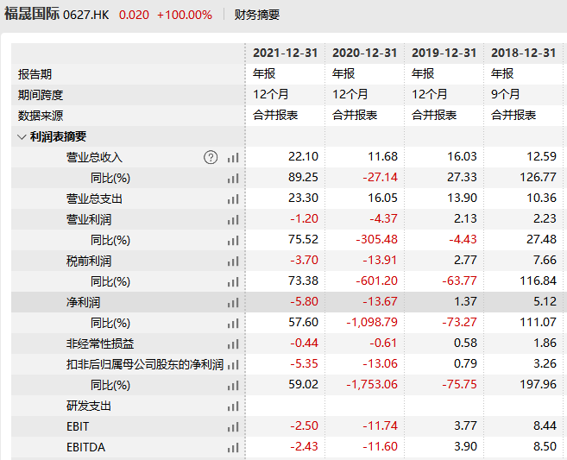Click the chart icon for 扣非后归属母公司股东的净利润
The image size is (567, 460).
(x=233, y=364)
